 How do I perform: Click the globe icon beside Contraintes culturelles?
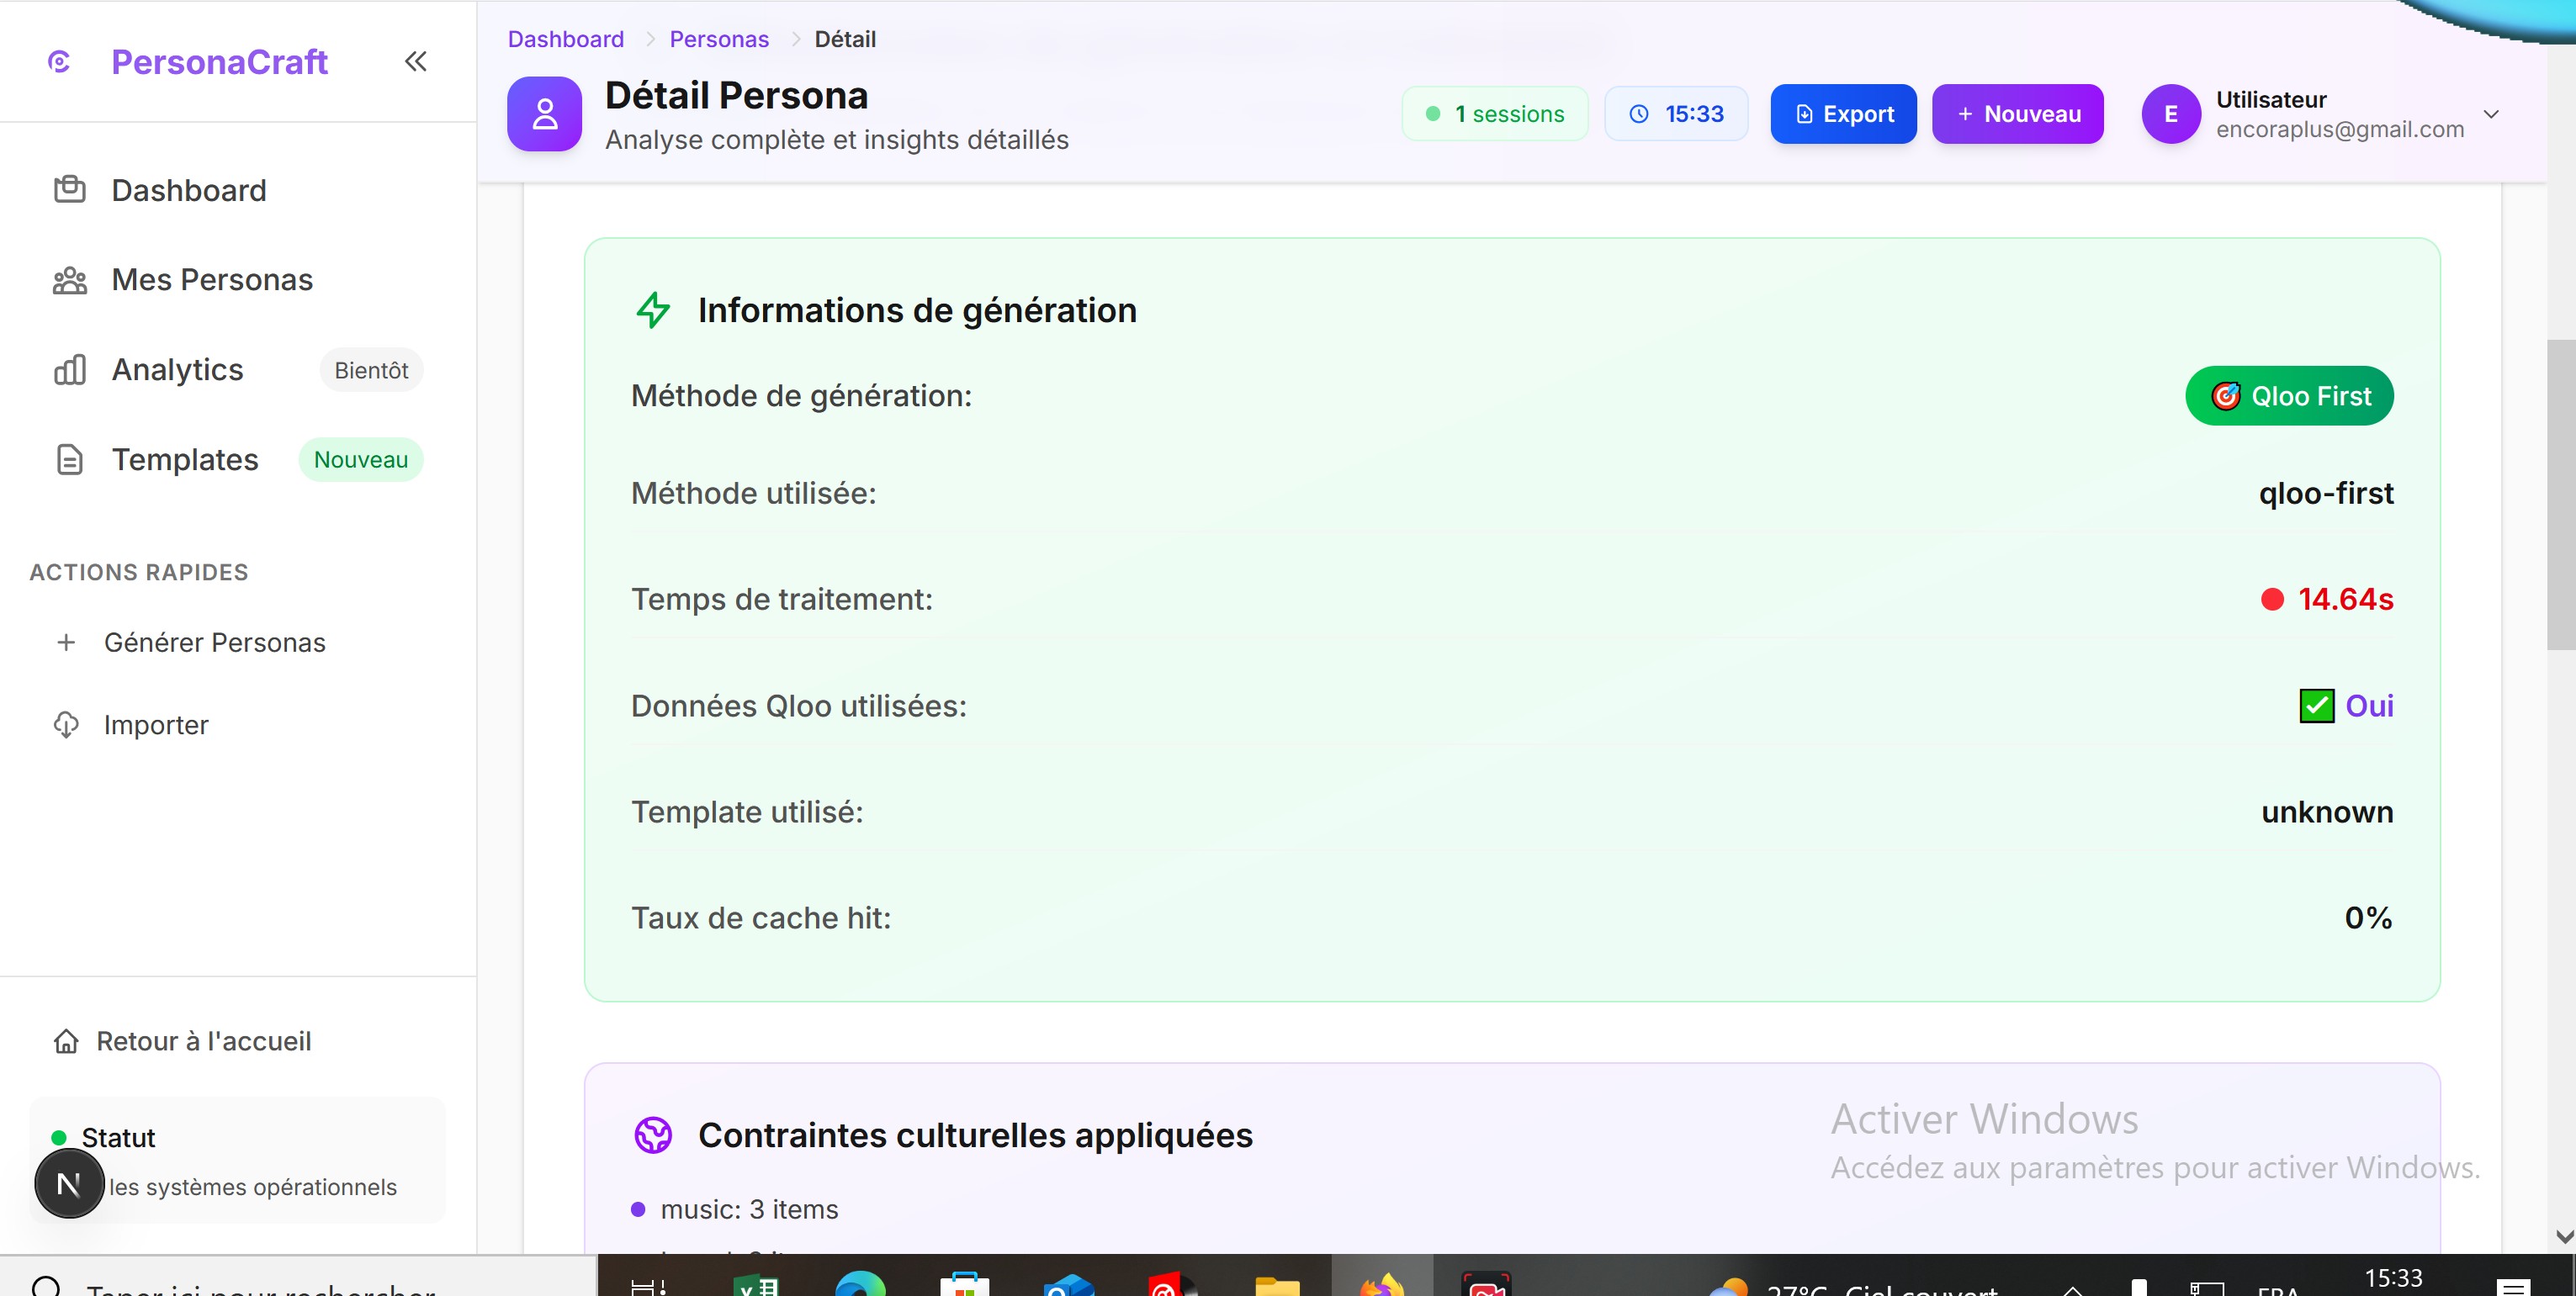click(x=653, y=1135)
